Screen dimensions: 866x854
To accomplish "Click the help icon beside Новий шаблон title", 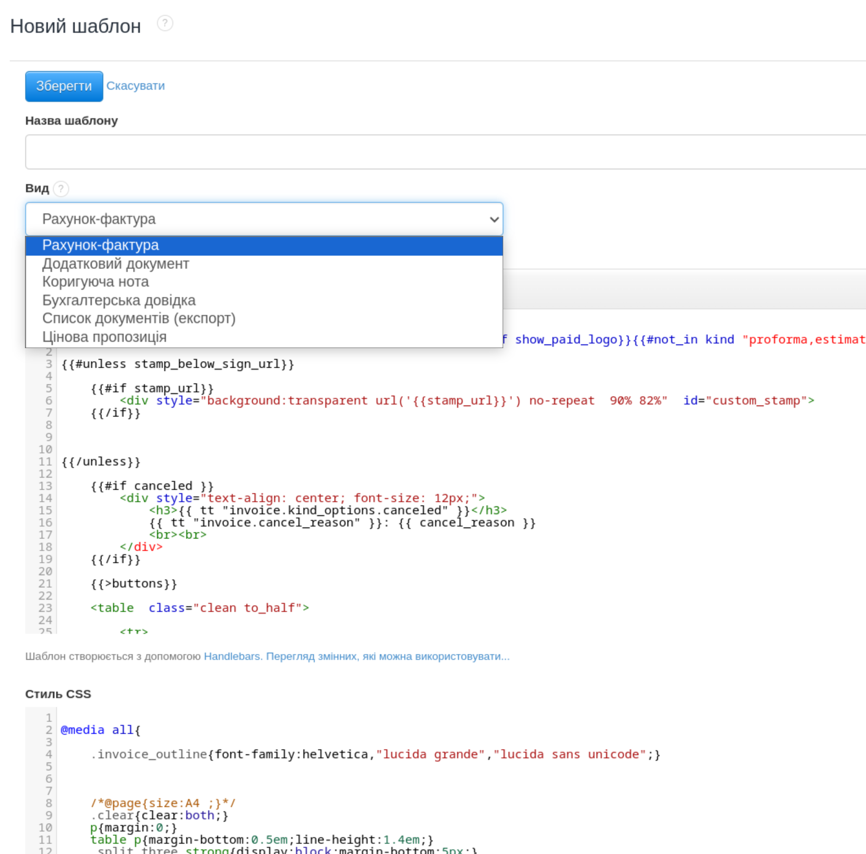I will click(165, 23).
